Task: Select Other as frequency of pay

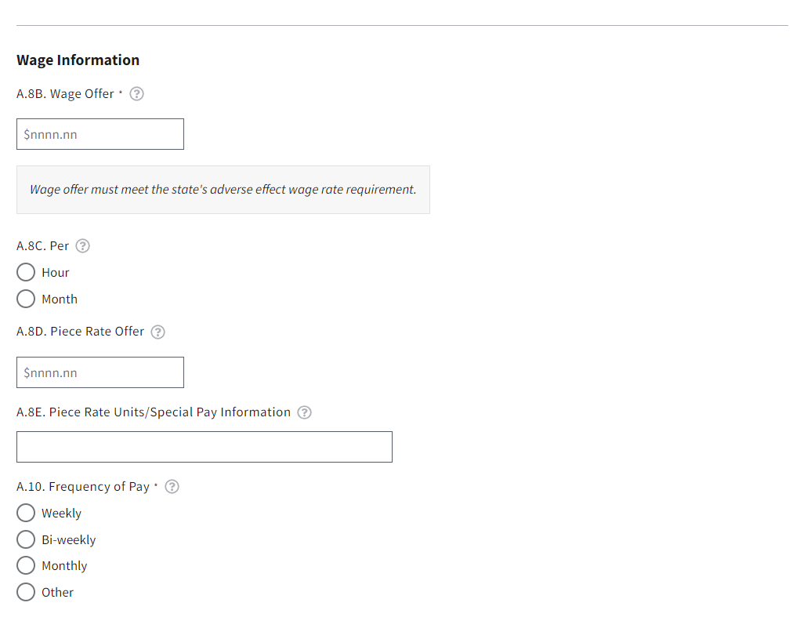Action: coord(26,593)
